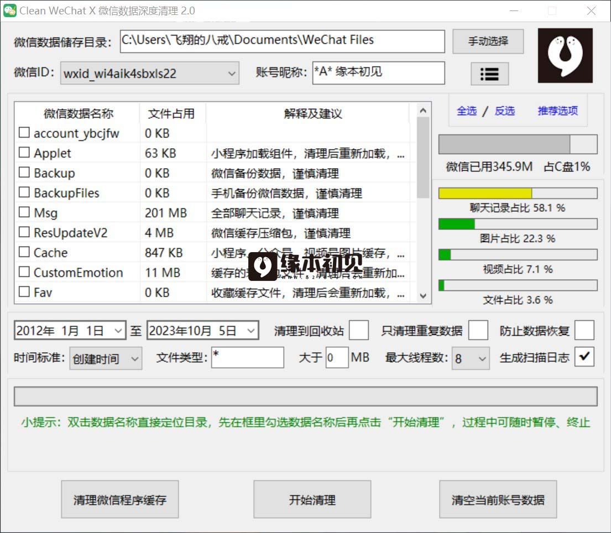
Task: Click the text 微信备份数据，谨慎清理
Action: pos(275,174)
